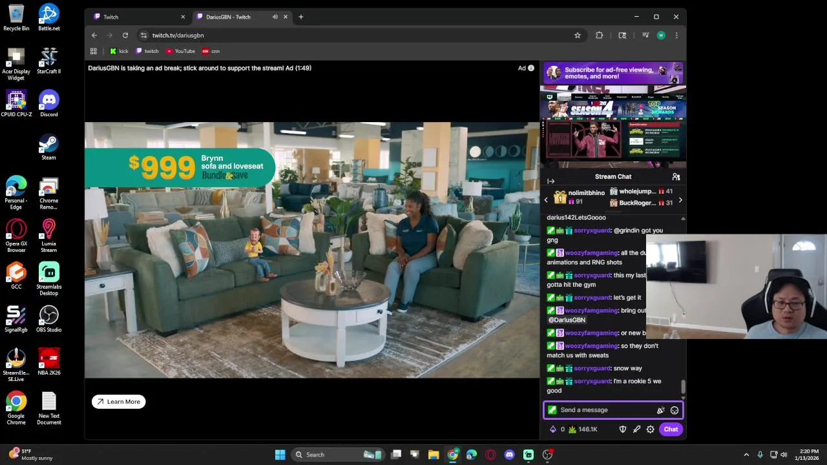Show hidden system tray icons
The width and height of the screenshot is (827, 465).
click(746, 455)
